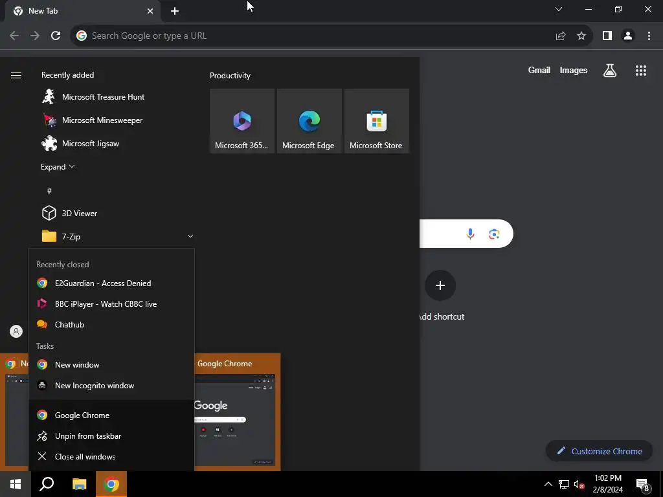Open the Microsoft Edge tile
Image resolution: width=663 pixels, height=497 pixels.
(309, 121)
